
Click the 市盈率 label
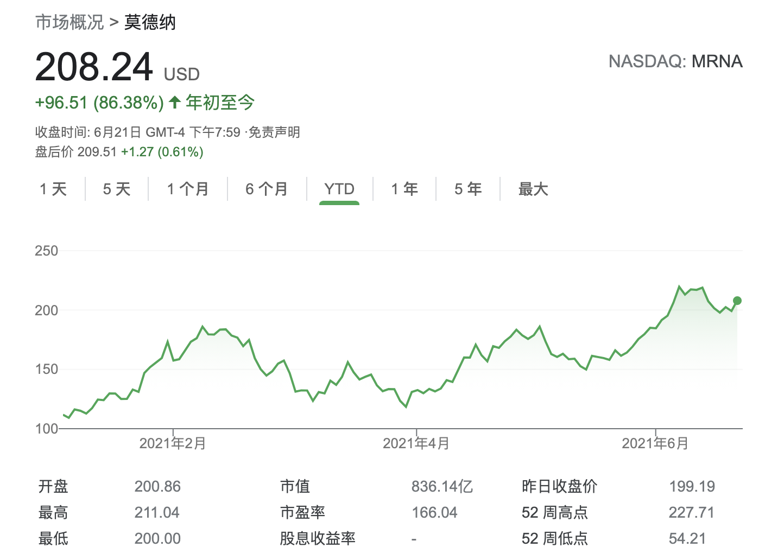[302, 512]
